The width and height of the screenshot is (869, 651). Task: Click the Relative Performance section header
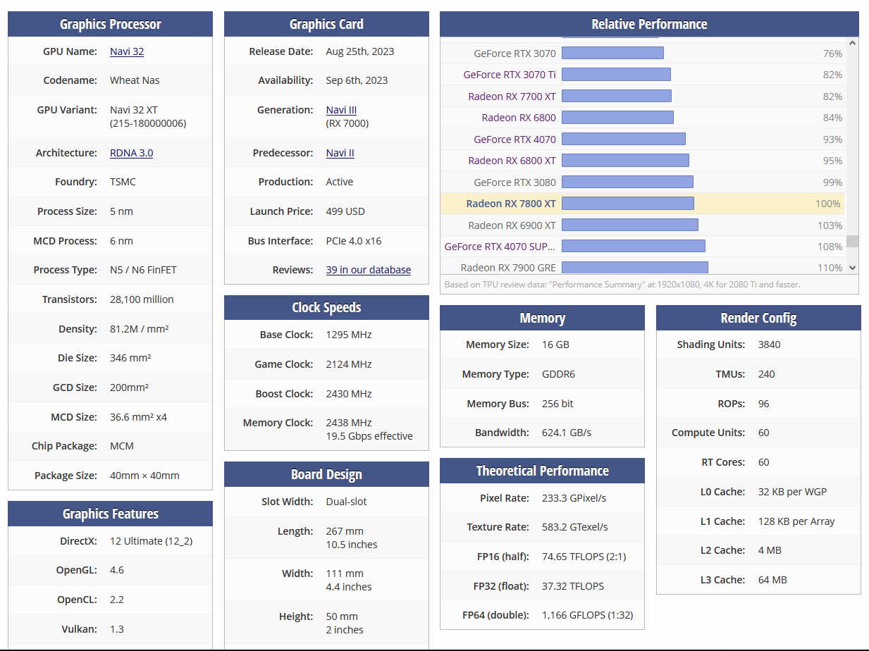(649, 24)
